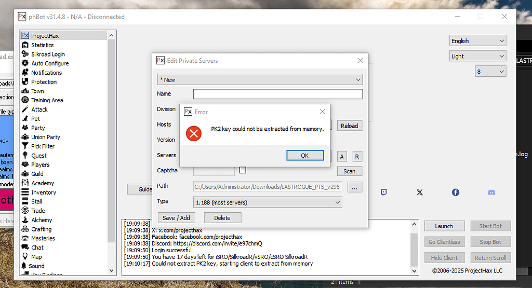Open the Discord icon link

pyautogui.click(x=491, y=193)
